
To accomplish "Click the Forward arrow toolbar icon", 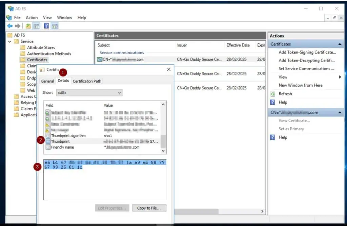I will [18, 26].
